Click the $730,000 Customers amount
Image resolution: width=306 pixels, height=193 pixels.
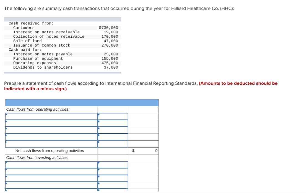click(108, 28)
